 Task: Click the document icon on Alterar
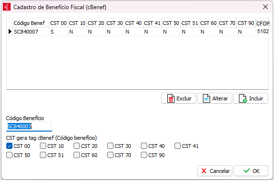[206, 98]
